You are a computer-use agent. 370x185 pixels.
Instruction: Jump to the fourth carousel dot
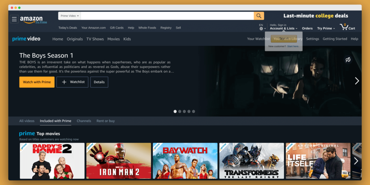point(189,111)
